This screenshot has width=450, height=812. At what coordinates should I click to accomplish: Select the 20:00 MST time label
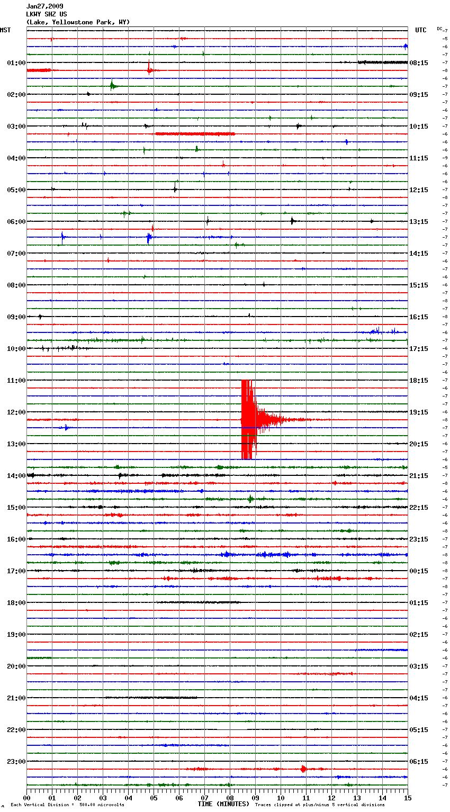coord(16,666)
